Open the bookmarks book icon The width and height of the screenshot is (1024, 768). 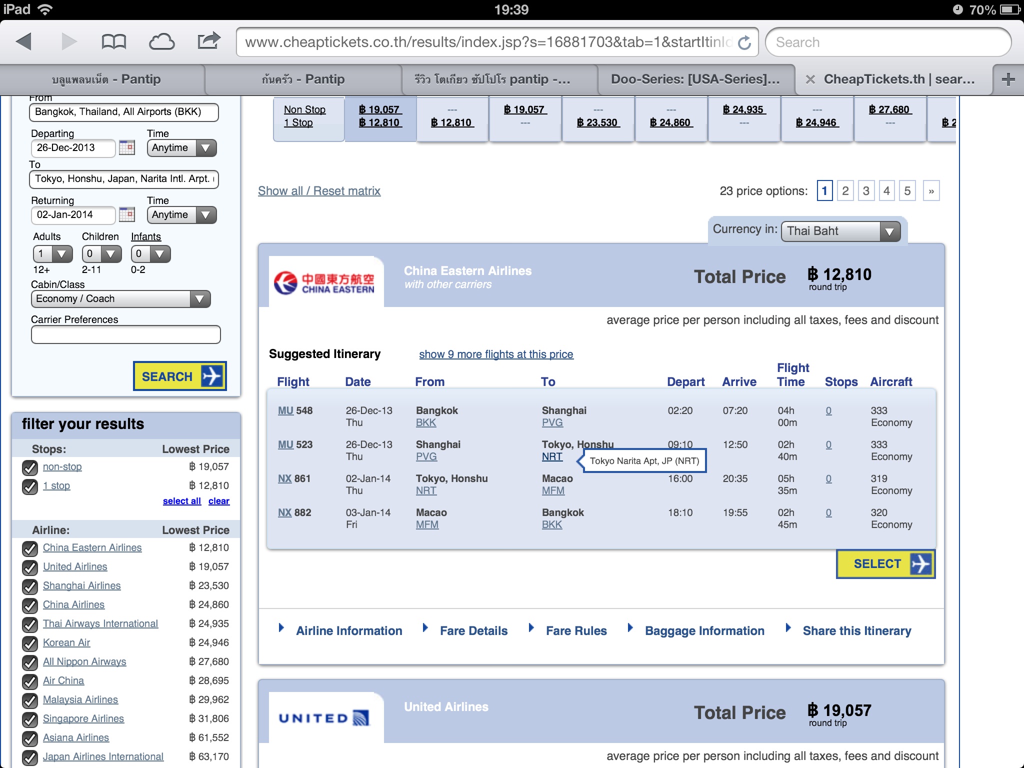[x=113, y=42]
